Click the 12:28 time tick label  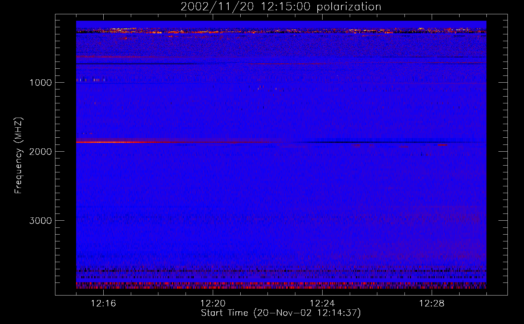[x=432, y=303]
